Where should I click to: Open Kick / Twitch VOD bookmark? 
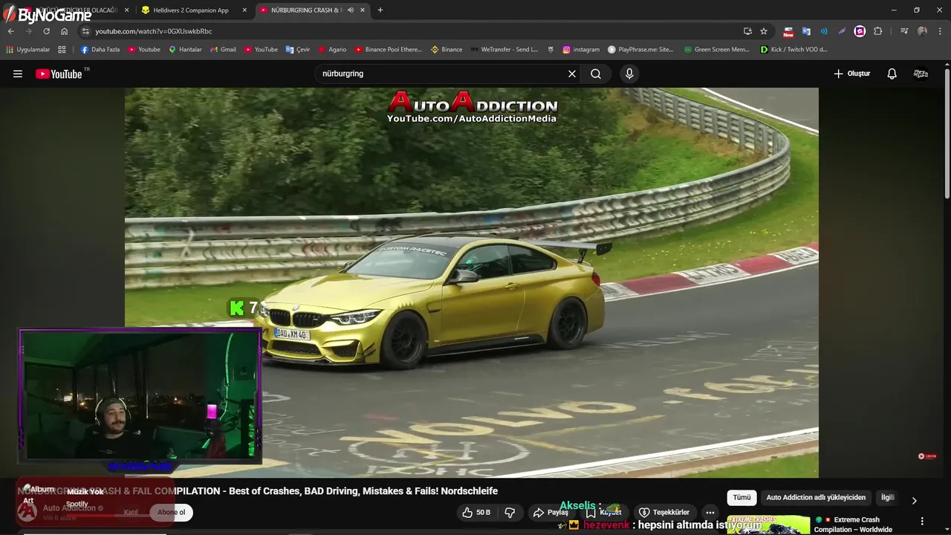click(793, 50)
